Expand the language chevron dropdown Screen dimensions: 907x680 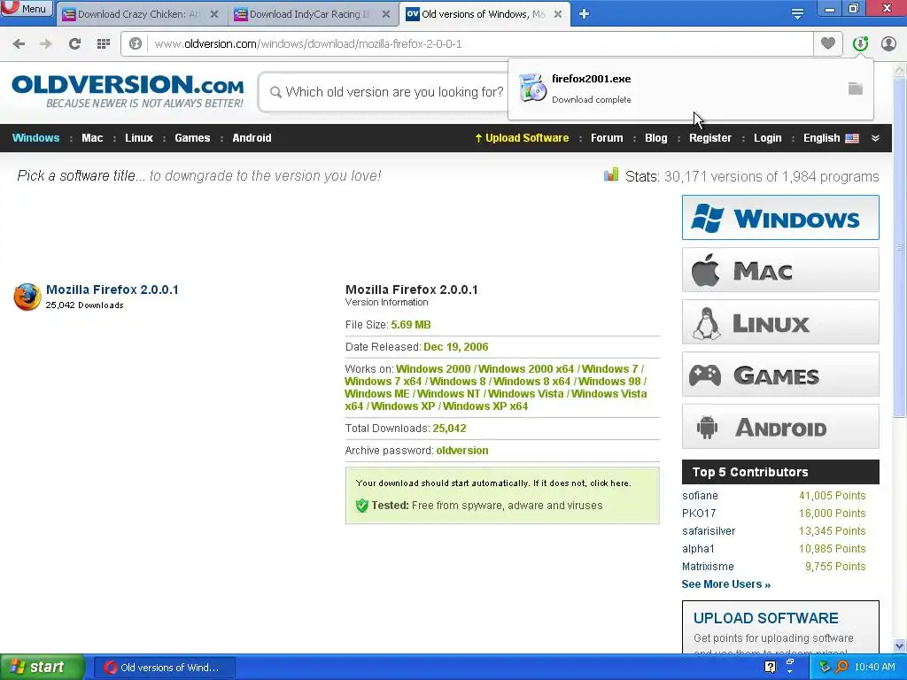pos(875,138)
